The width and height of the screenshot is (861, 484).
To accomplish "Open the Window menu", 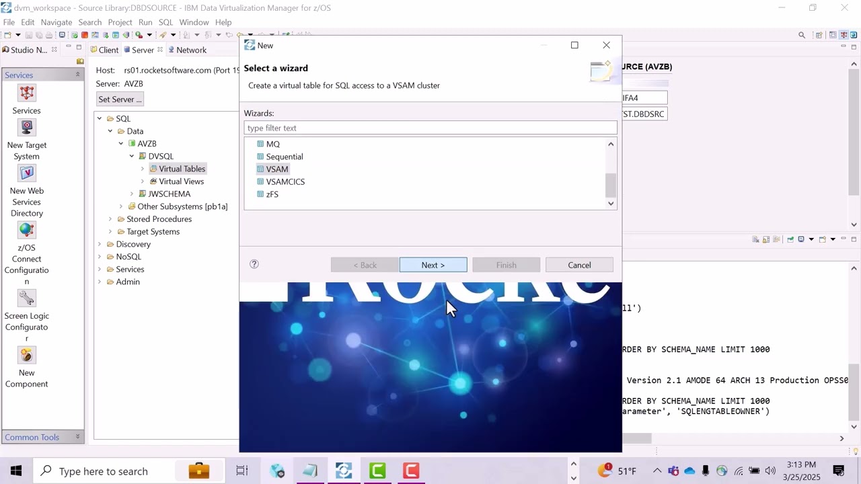I will (194, 22).
